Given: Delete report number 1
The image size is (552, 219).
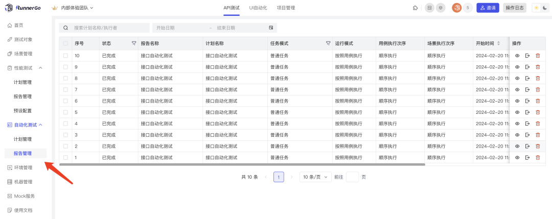Looking at the screenshot, I should tap(538, 157).
